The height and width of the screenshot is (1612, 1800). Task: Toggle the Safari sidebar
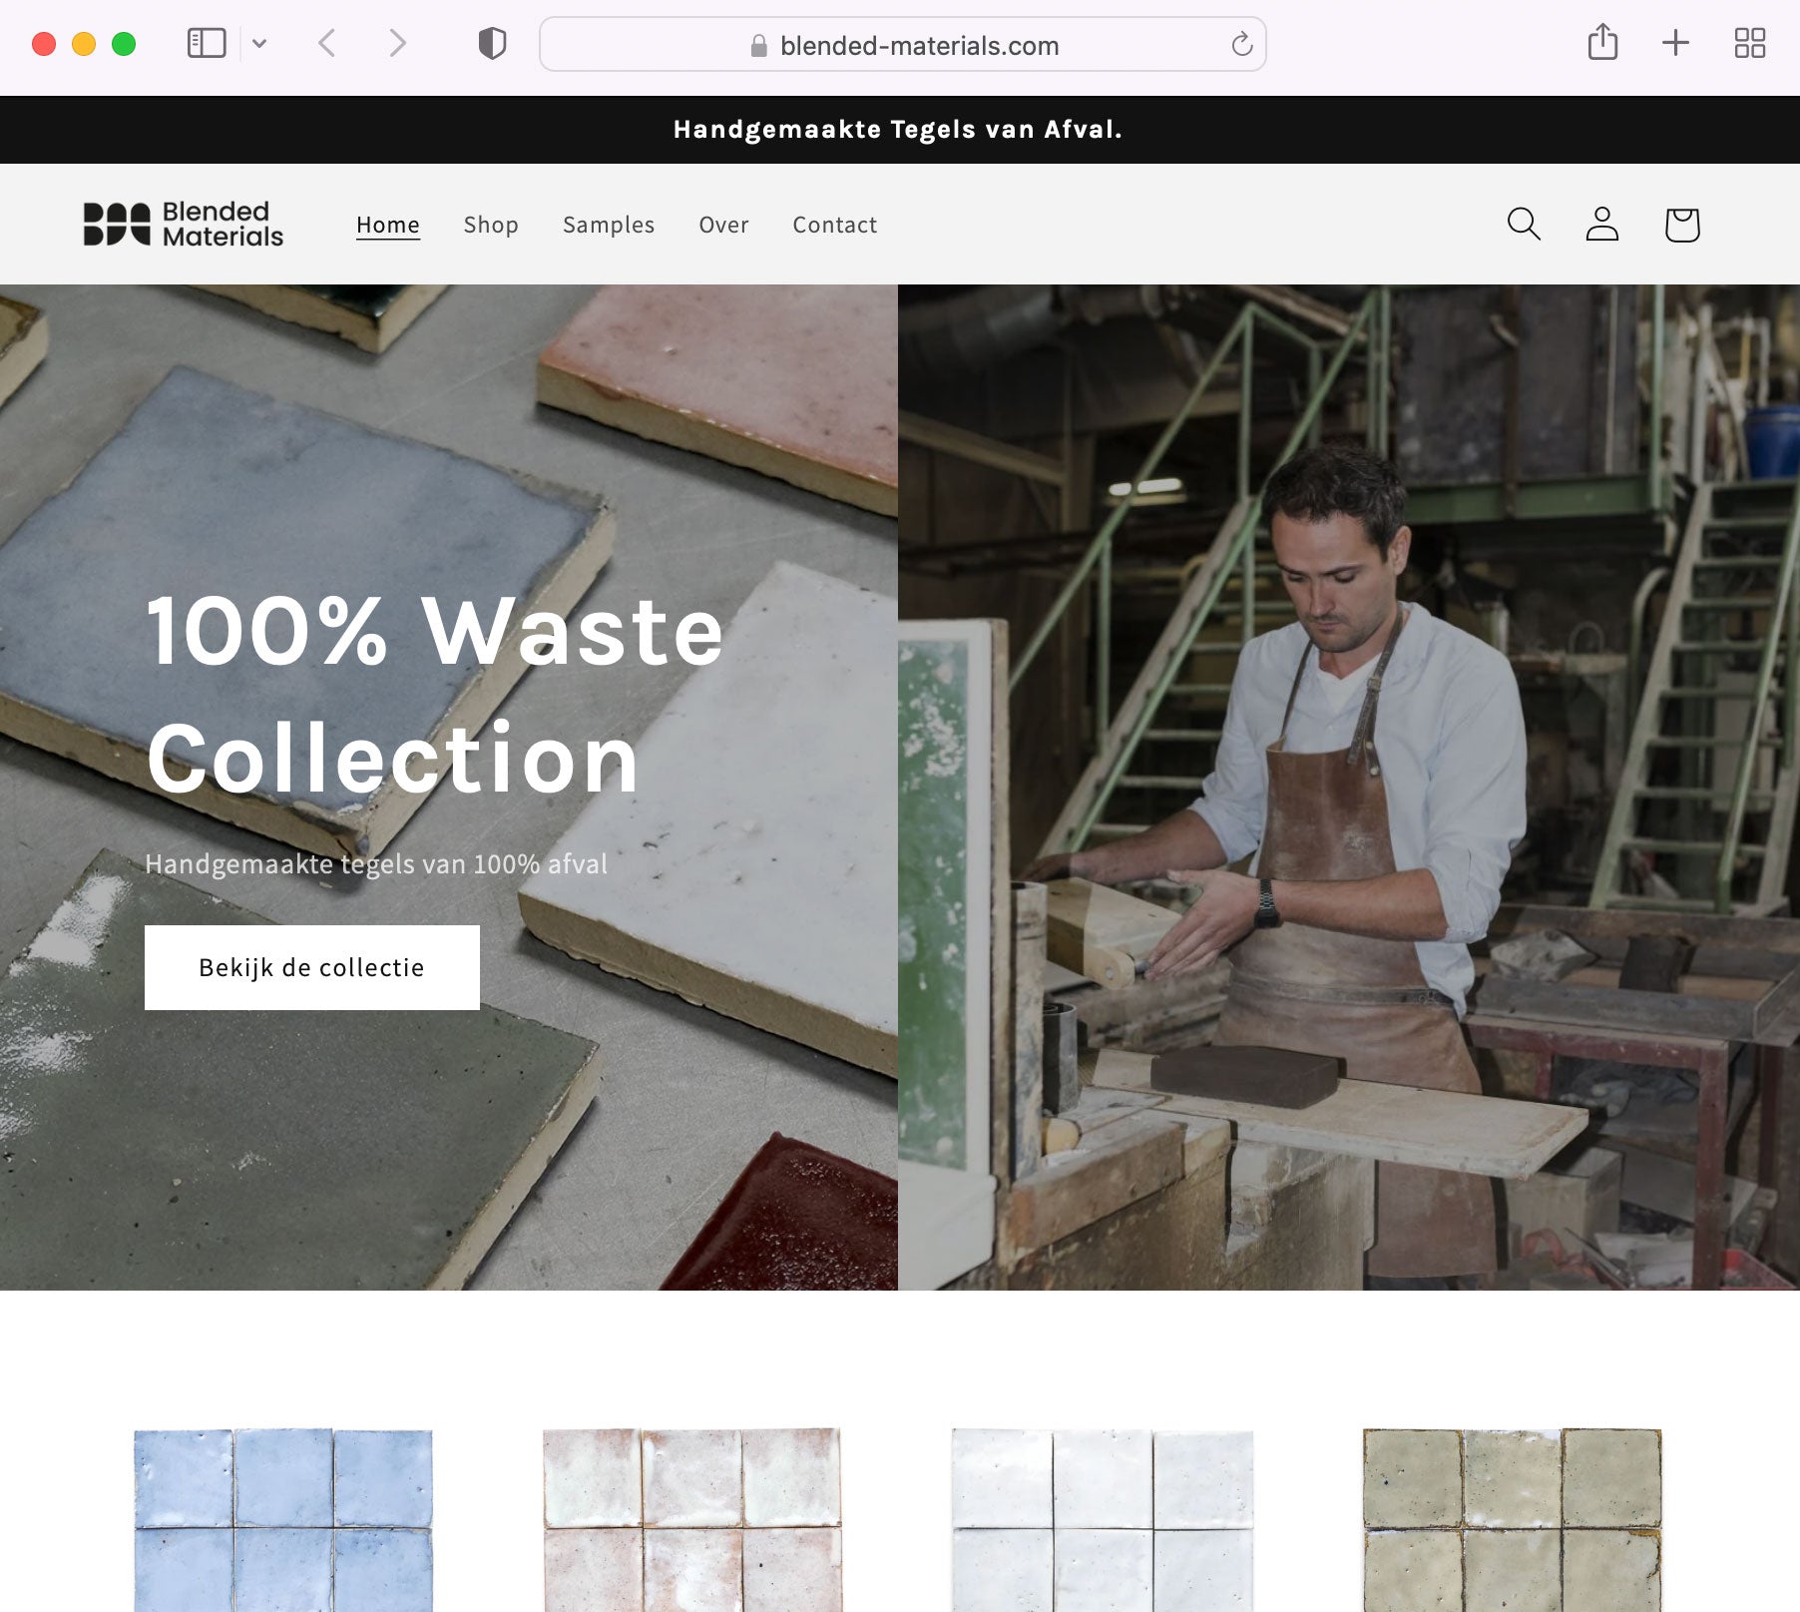[207, 43]
